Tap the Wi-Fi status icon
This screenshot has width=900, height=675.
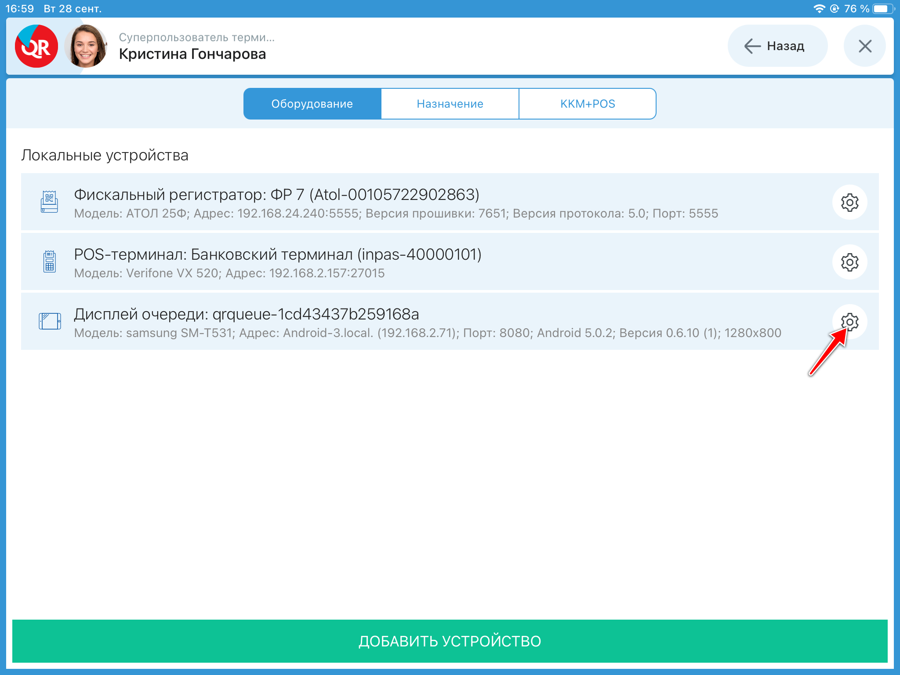click(819, 9)
